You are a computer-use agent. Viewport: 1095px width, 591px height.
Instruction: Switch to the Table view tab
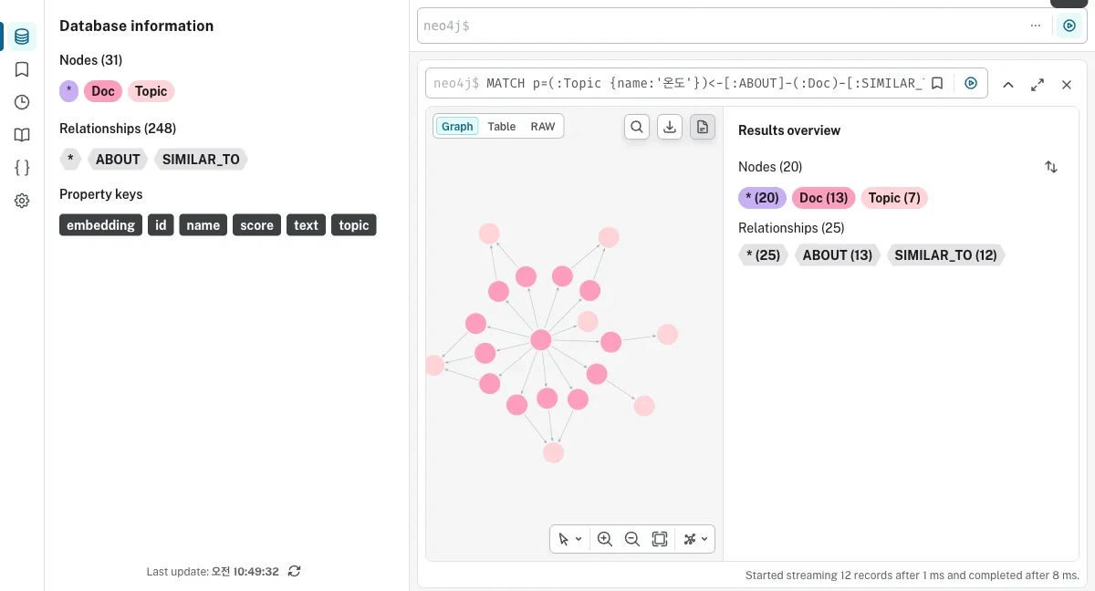coord(502,127)
